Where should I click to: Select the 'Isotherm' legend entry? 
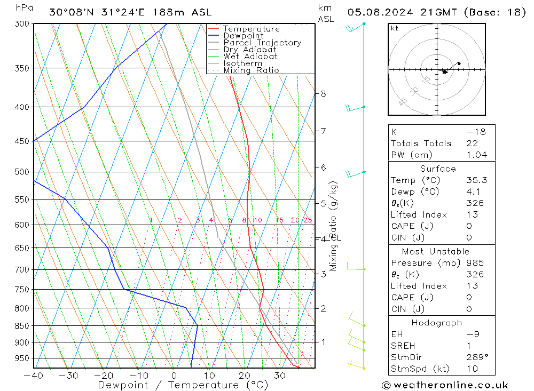point(242,63)
